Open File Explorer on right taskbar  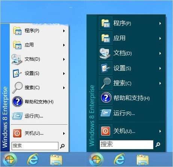click(143, 160)
